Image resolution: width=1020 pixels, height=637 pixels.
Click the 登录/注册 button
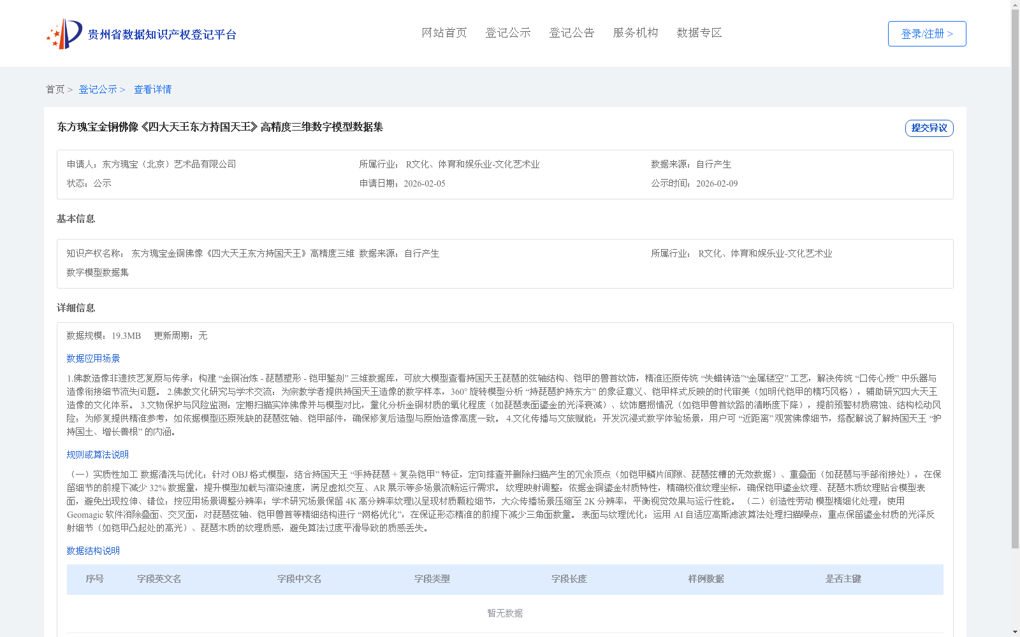[927, 34]
